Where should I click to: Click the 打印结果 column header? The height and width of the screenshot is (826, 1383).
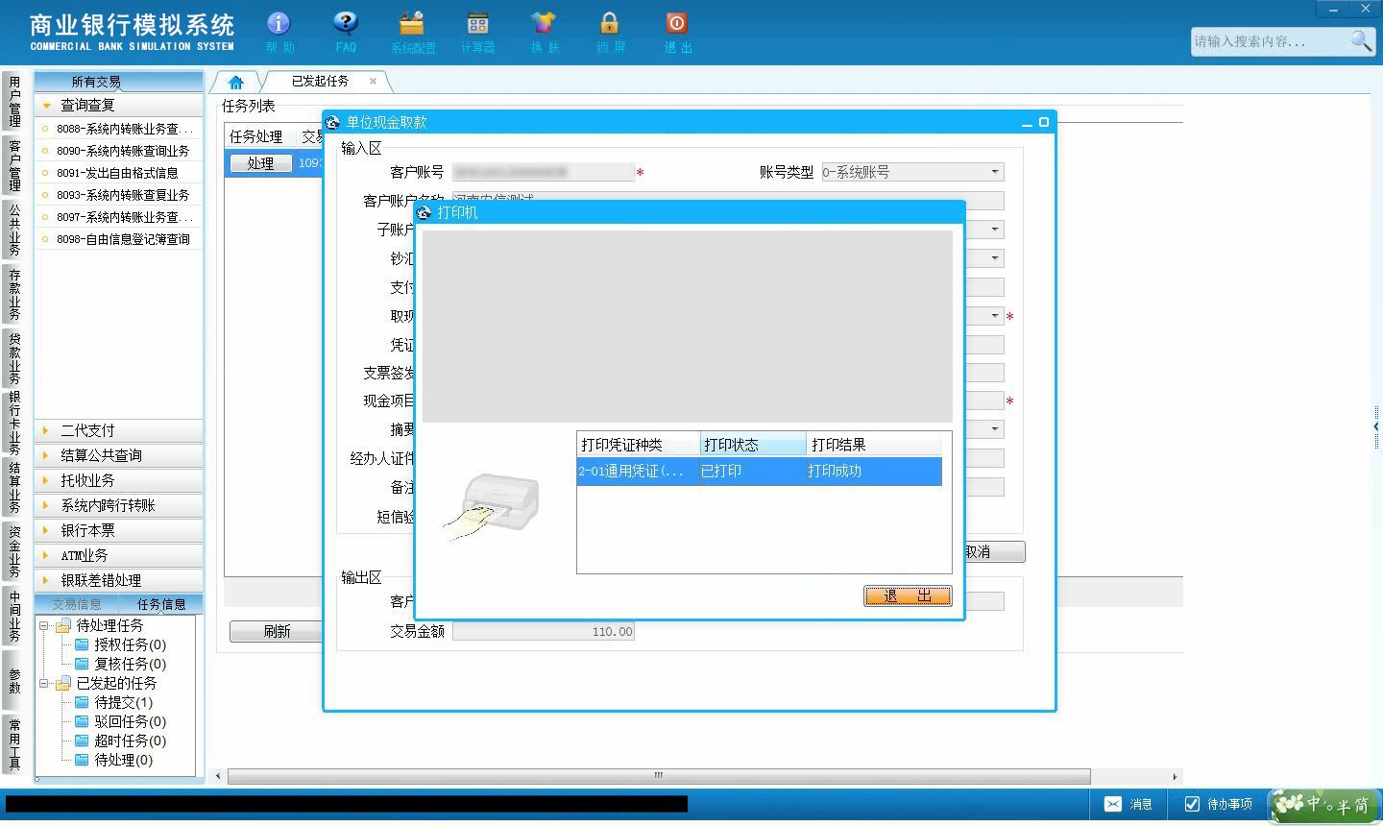(874, 445)
